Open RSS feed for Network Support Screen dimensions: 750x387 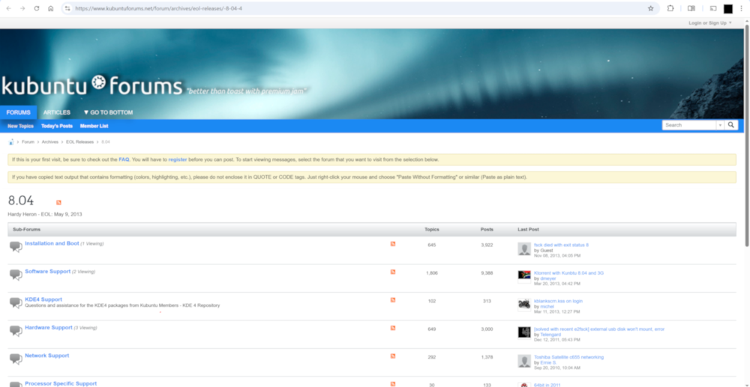coord(393,356)
